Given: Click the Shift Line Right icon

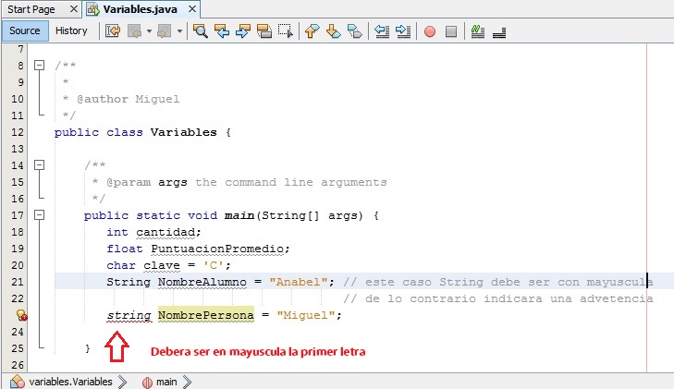Looking at the screenshot, I should coord(403,30).
